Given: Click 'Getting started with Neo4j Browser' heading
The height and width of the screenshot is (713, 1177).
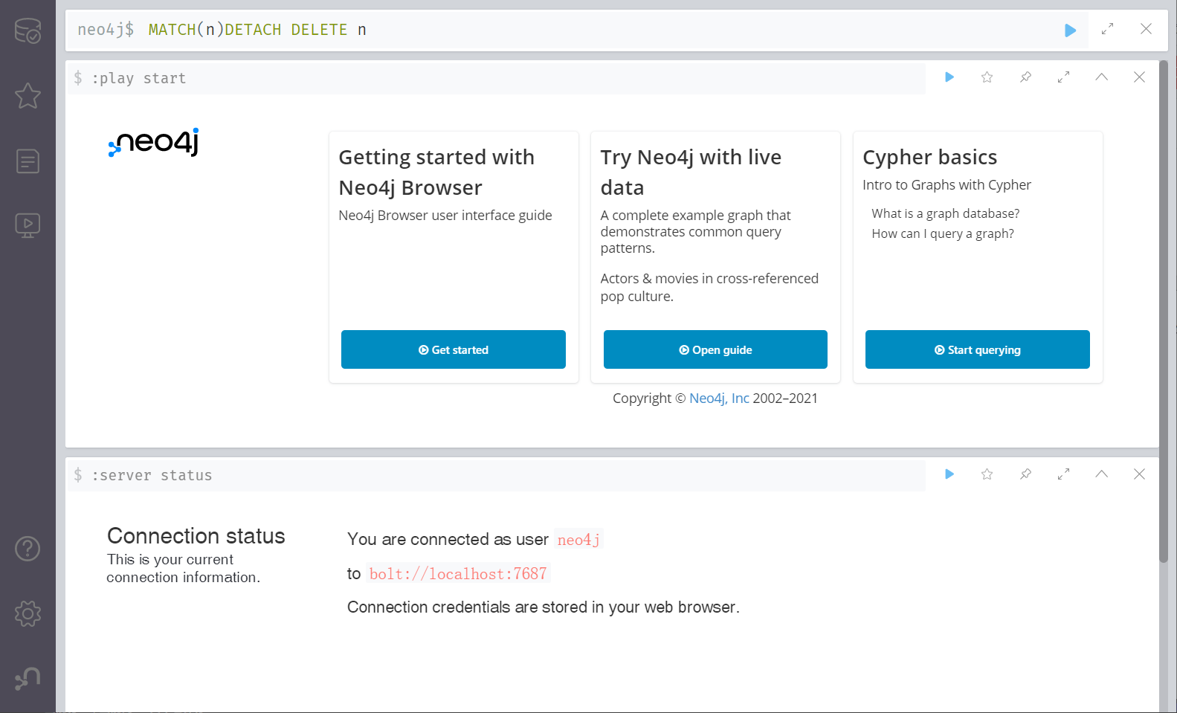Looking at the screenshot, I should coord(436,172).
